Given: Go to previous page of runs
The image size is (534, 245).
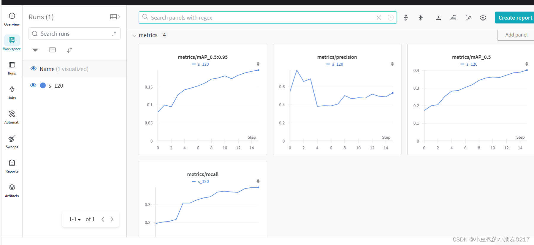Looking at the screenshot, I should tap(103, 219).
